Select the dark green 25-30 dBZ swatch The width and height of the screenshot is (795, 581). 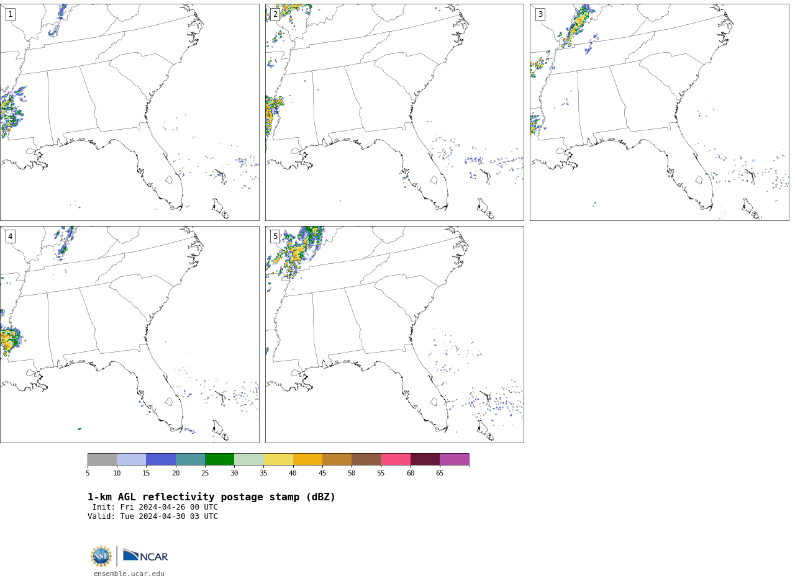point(219,459)
